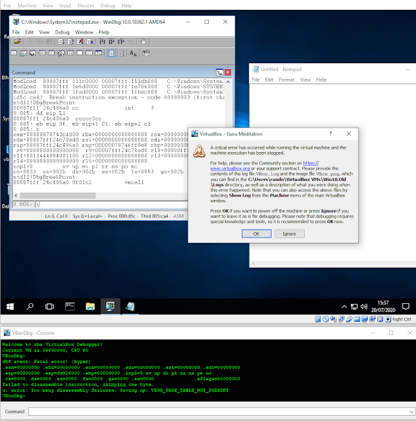416x421 pixels.
Task: Toggle Source Mode On button
Action: click(111, 53)
